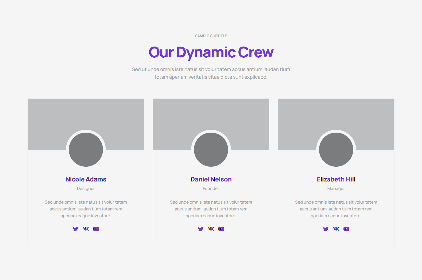Click Nicole Adams' VK icon
Image resolution: width=422 pixels, height=280 pixels.
tap(86, 229)
